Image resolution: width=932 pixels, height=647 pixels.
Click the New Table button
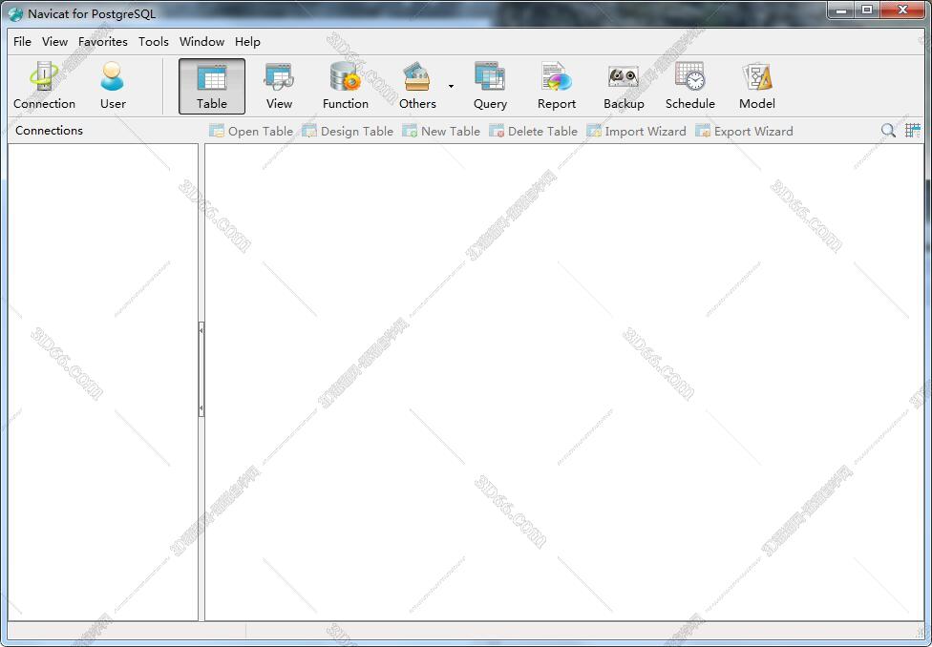coord(441,132)
